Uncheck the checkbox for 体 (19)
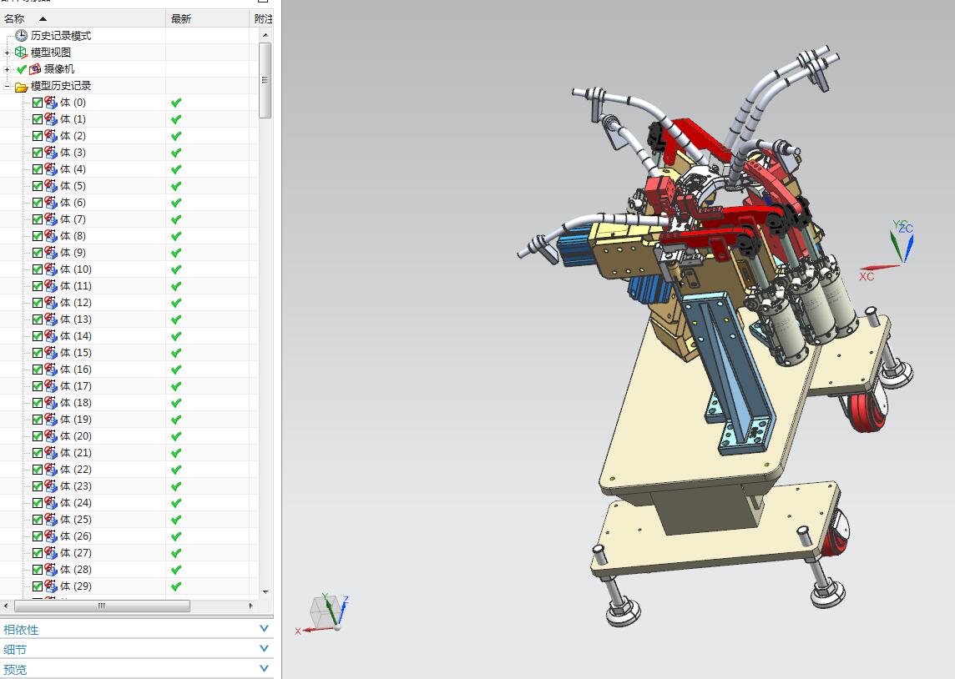The width and height of the screenshot is (955, 679). pyautogui.click(x=38, y=420)
